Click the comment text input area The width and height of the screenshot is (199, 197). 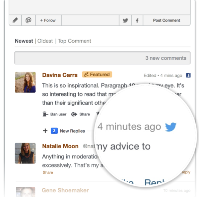click(99, 7)
